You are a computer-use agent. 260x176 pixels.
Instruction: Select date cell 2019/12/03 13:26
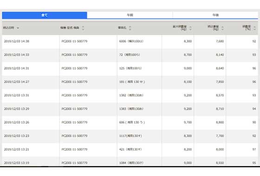pos(17,122)
